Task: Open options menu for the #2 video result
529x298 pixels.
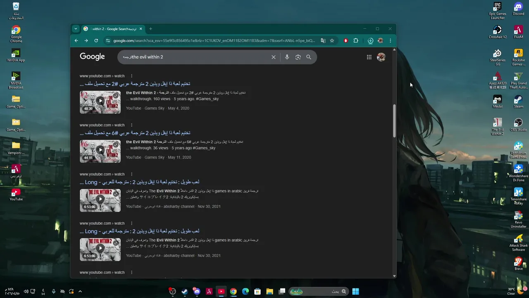Action: pos(132,76)
